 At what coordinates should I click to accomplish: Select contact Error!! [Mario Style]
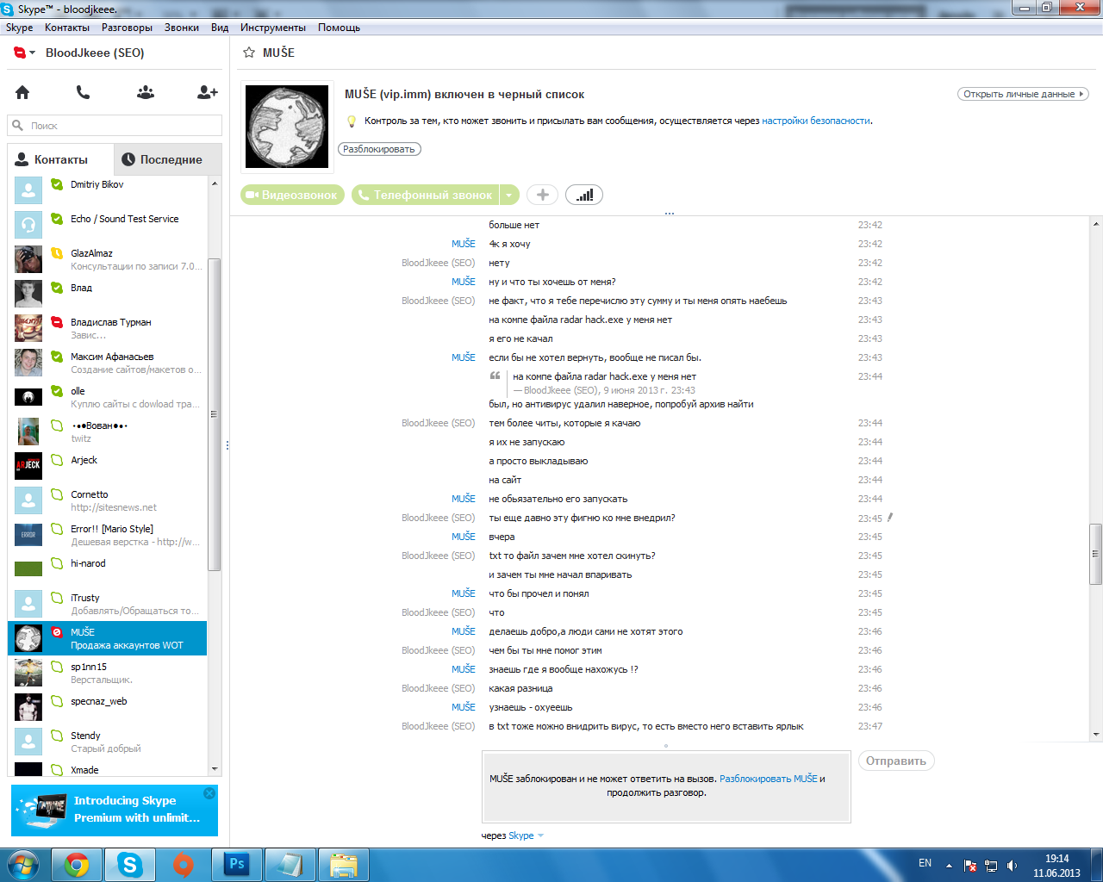coord(108,535)
